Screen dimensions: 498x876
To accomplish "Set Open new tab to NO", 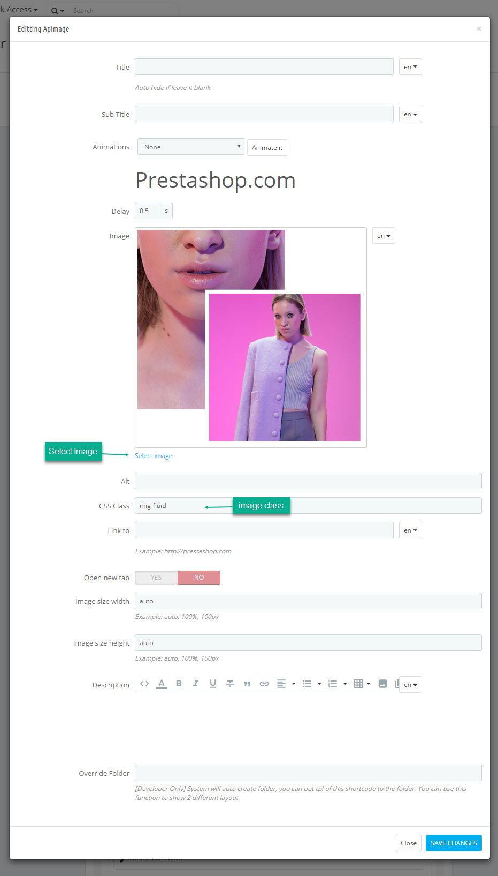I will click(199, 578).
